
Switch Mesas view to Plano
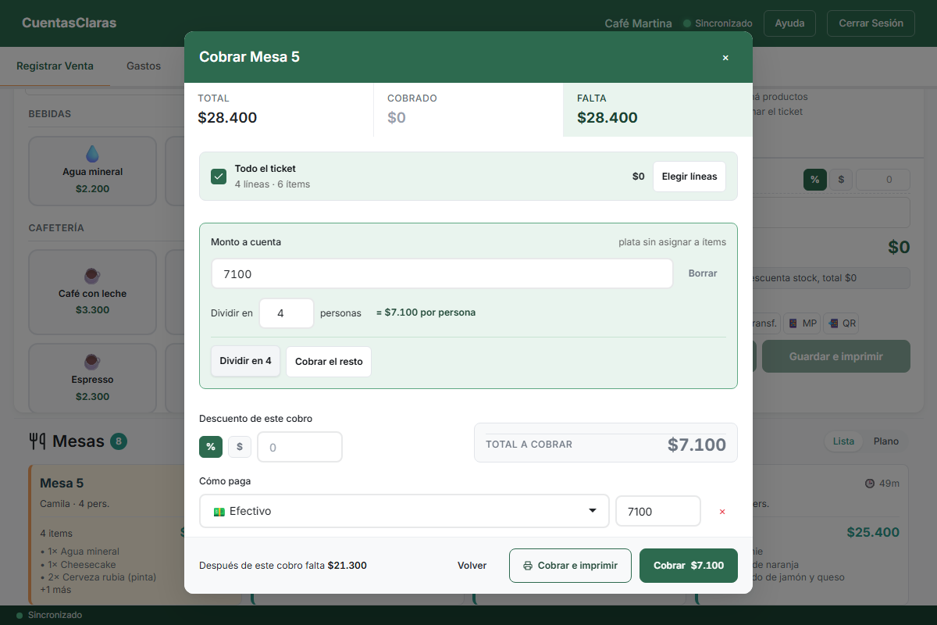886,441
